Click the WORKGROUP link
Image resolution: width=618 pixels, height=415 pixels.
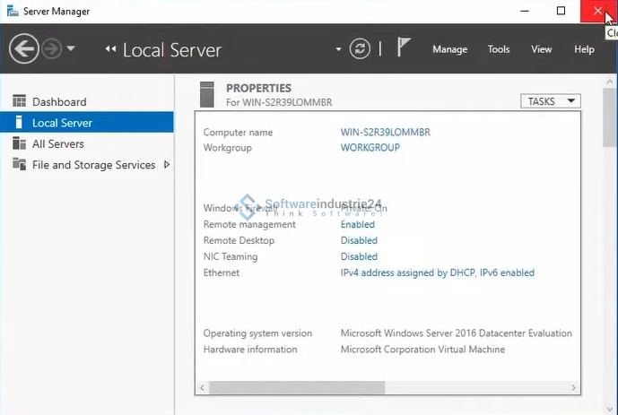tap(370, 147)
